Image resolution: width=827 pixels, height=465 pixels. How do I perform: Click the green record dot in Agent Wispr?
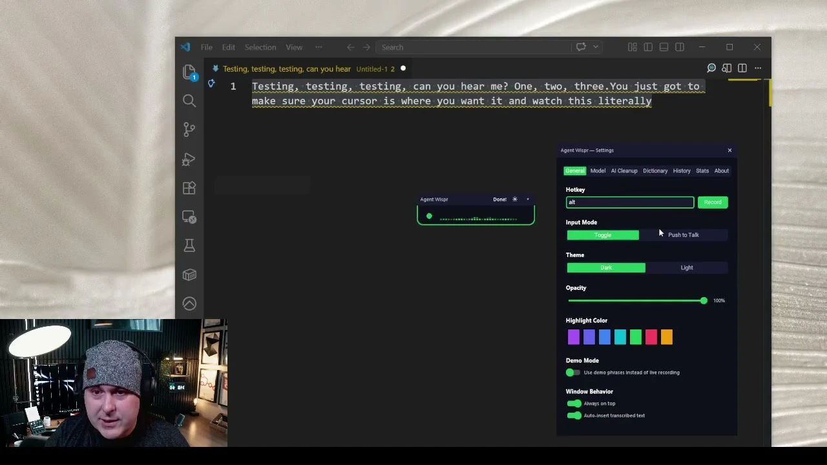[429, 216]
